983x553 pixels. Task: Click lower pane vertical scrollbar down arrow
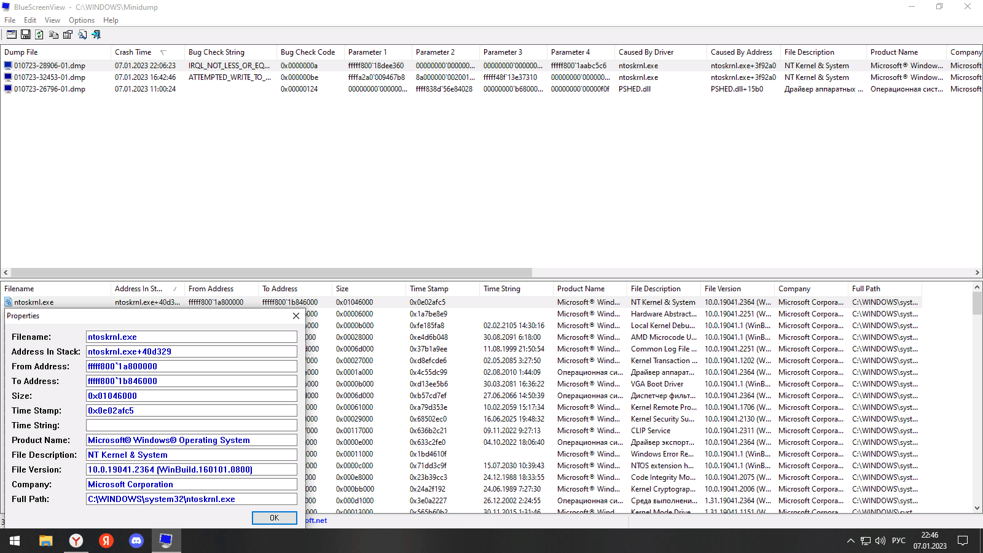click(x=977, y=508)
